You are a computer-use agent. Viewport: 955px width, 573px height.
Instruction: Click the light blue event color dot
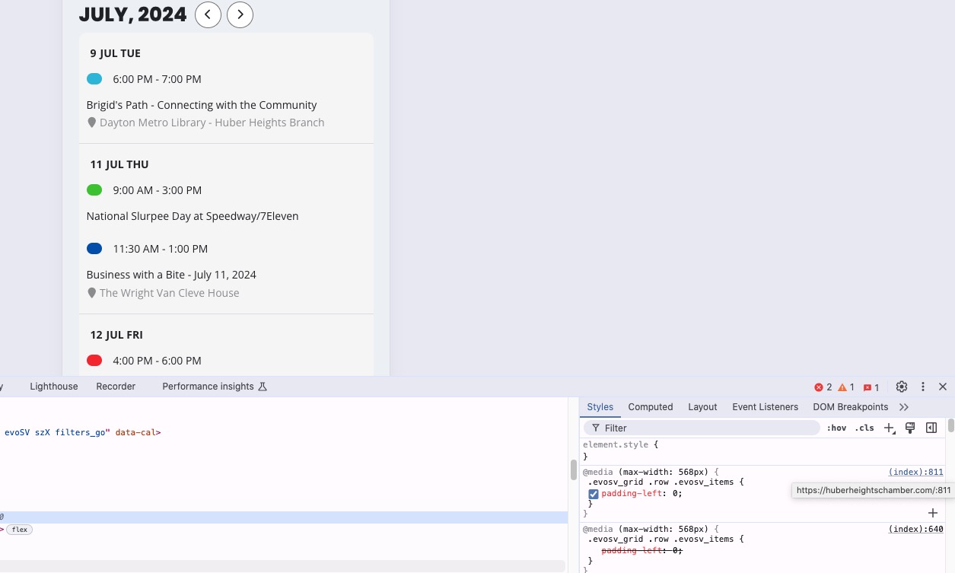[x=94, y=79]
